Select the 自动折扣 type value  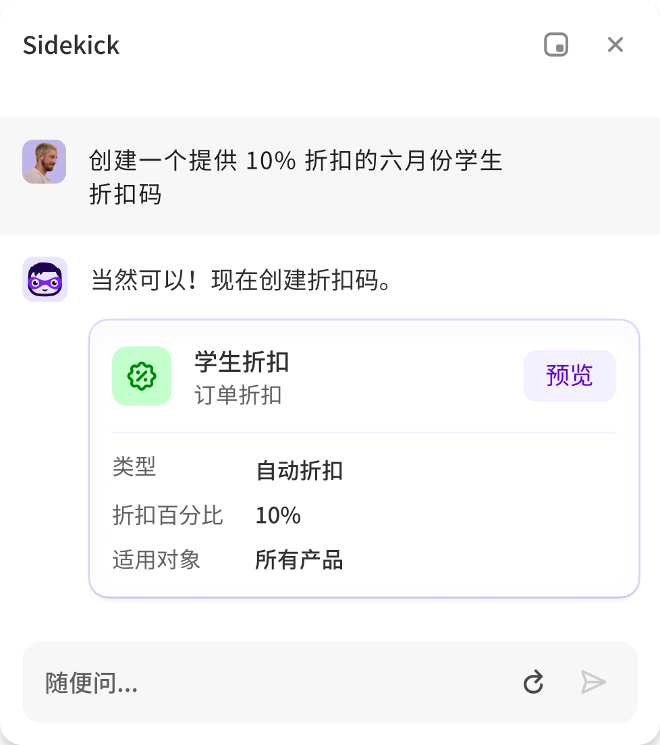coord(299,470)
